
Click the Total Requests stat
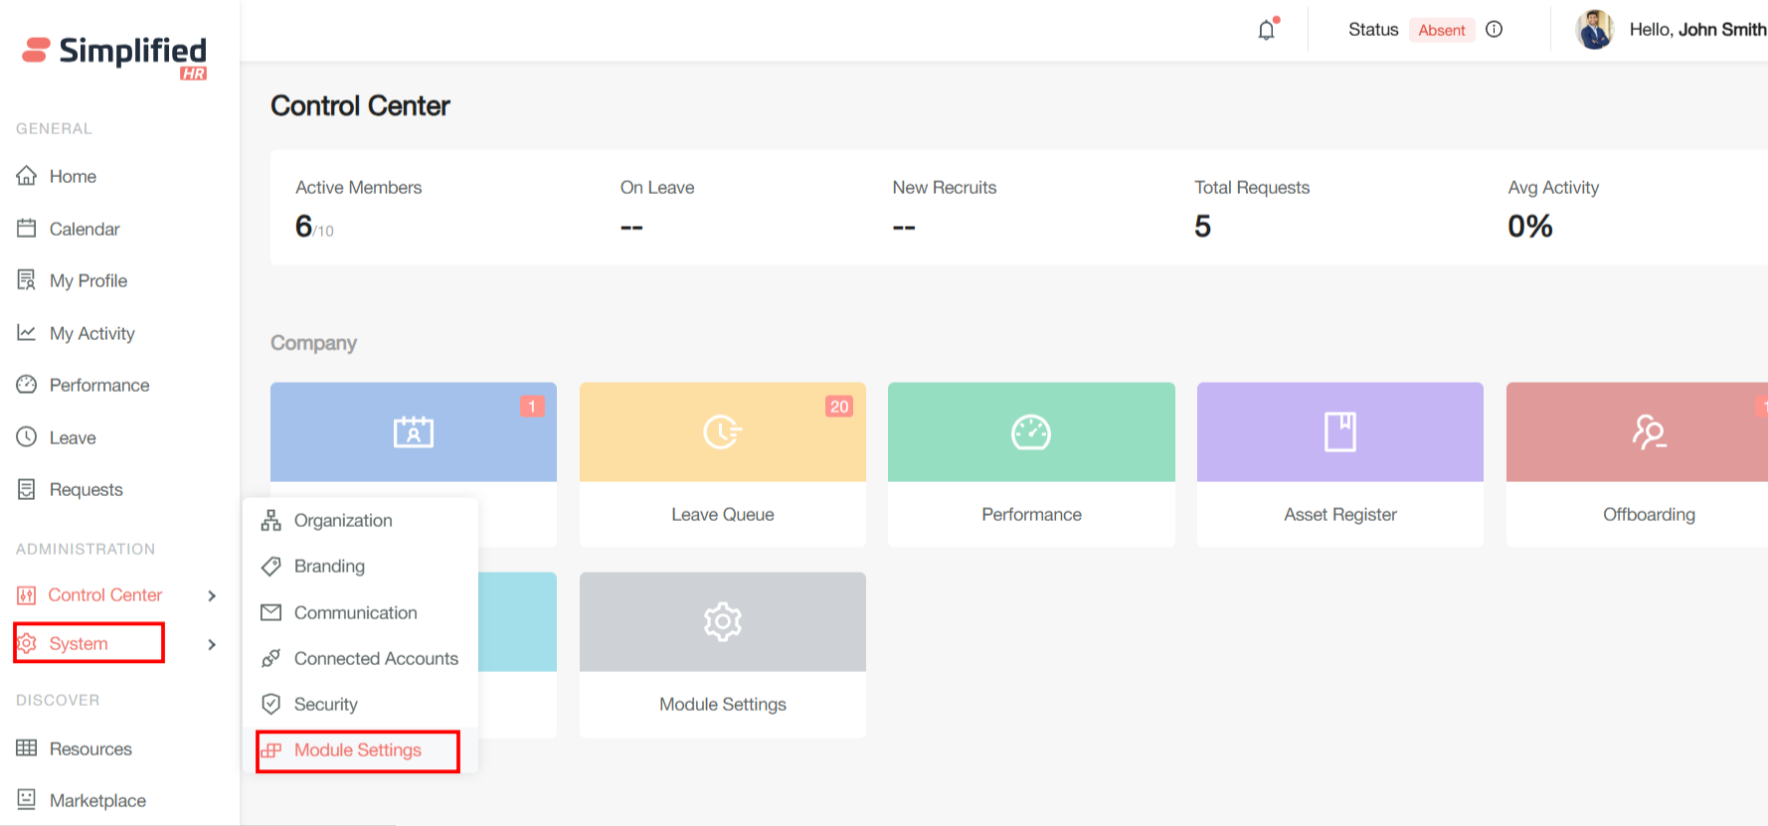pyautogui.click(x=1251, y=209)
